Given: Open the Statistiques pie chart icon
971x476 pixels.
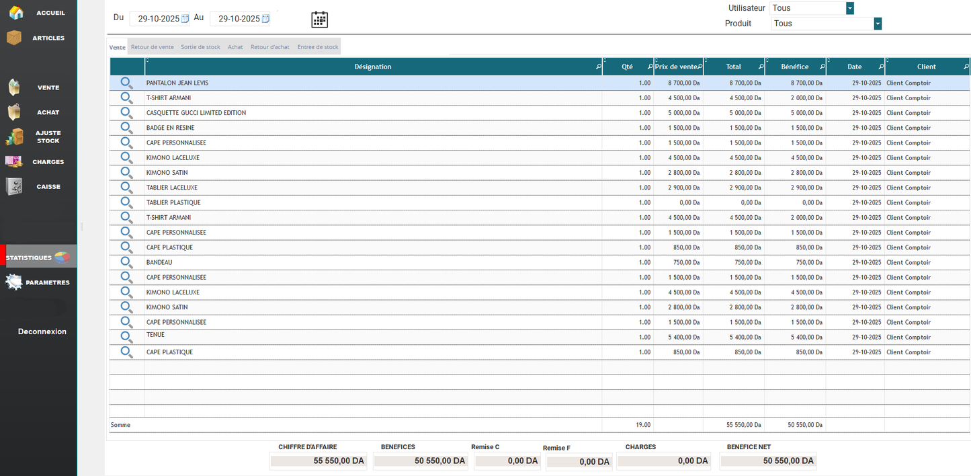Looking at the screenshot, I should pyautogui.click(x=60, y=256).
